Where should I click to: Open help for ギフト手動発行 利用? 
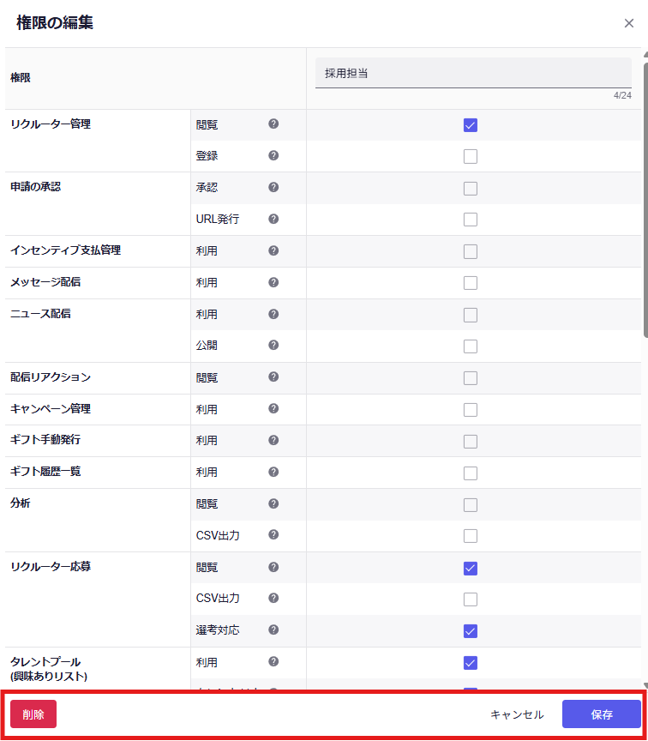click(x=273, y=440)
